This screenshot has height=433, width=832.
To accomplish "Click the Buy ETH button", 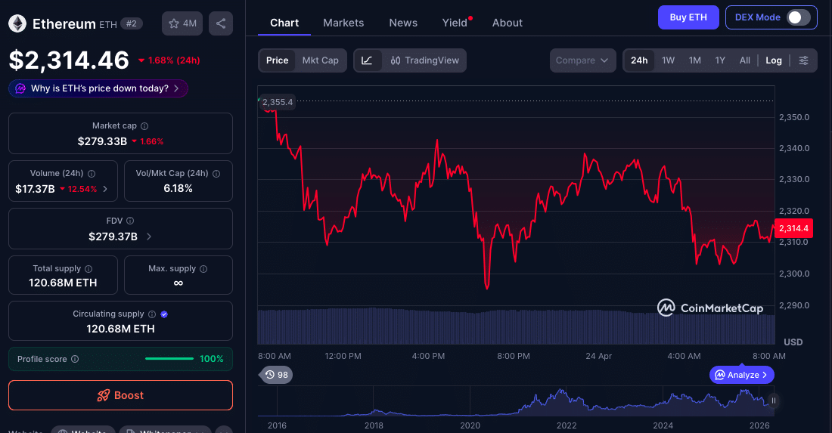I will point(688,17).
